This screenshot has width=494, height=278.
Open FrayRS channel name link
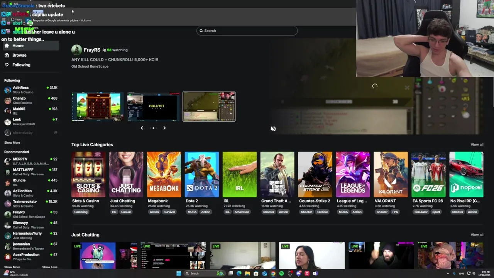coord(92,50)
